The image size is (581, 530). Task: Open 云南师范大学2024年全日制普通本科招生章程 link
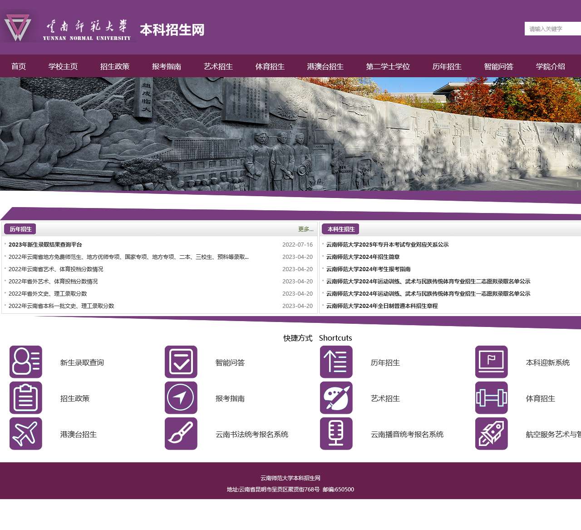[382, 306]
